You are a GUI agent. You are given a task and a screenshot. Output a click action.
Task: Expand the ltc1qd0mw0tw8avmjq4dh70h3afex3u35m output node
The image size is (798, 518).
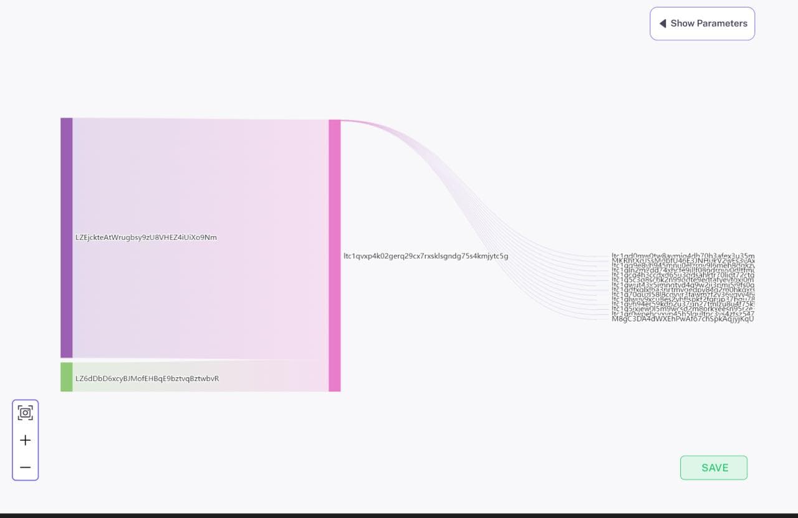[x=683, y=256]
